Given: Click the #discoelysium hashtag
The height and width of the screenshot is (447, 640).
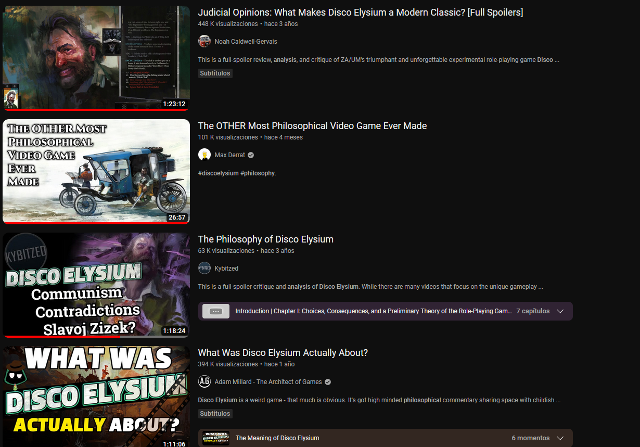Looking at the screenshot, I should (218, 173).
